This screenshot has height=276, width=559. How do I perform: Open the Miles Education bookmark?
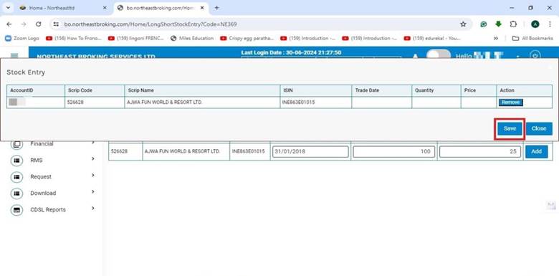(192, 38)
